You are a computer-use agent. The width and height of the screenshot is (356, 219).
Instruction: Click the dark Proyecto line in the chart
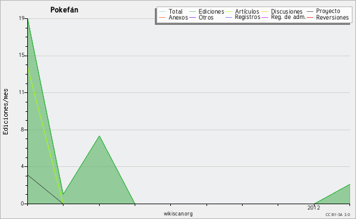[x=46, y=189]
